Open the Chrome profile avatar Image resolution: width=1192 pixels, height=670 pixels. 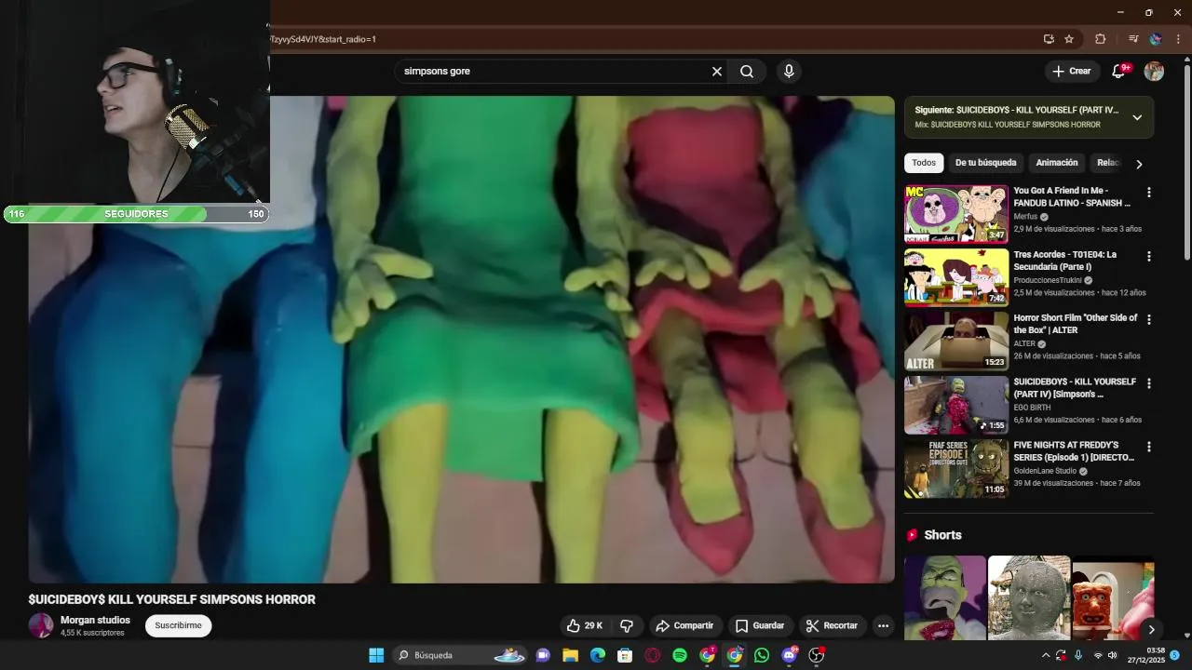tap(1156, 39)
